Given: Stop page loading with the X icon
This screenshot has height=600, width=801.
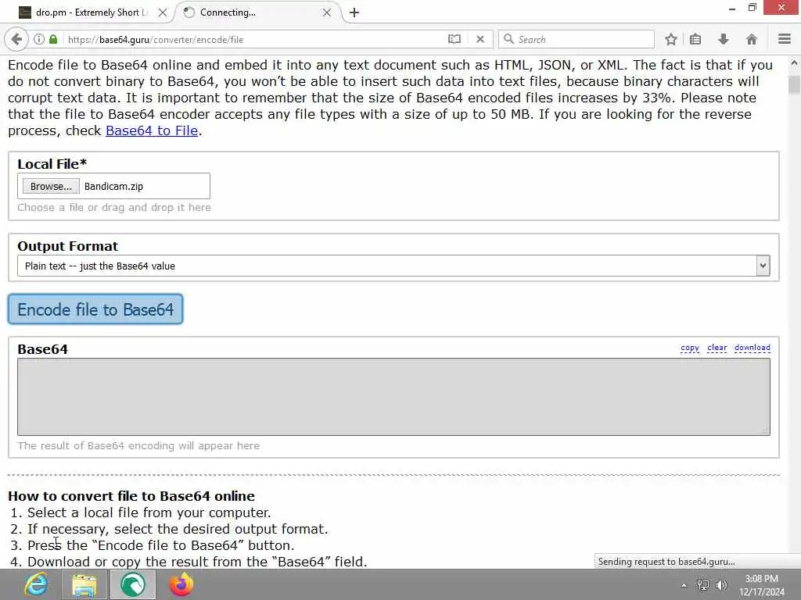Looking at the screenshot, I should [x=480, y=39].
